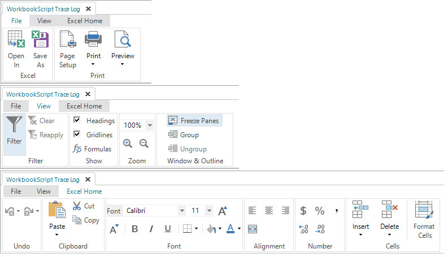Select Excel Home tab in middle panel
Viewport: 448px width, 257px height.
[x=84, y=106]
